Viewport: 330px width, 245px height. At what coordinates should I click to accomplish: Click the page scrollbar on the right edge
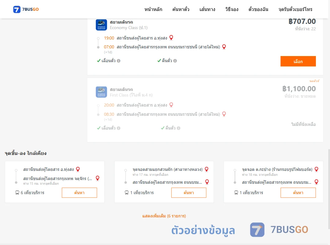(x=329, y=189)
